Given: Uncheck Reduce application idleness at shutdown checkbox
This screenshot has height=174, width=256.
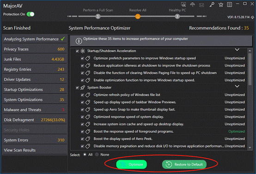Looking at the screenshot, I should point(82,66).
